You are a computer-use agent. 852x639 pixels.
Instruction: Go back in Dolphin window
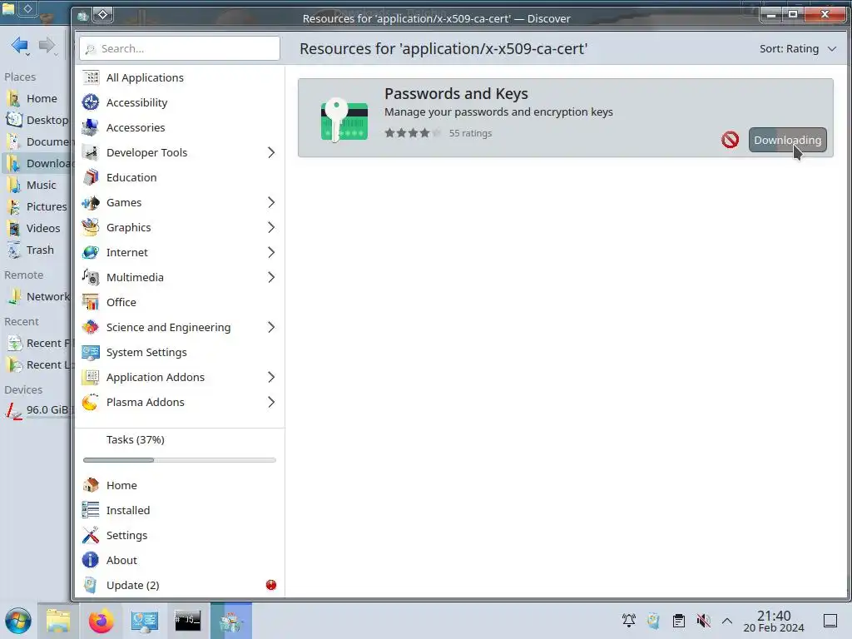click(x=20, y=46)
